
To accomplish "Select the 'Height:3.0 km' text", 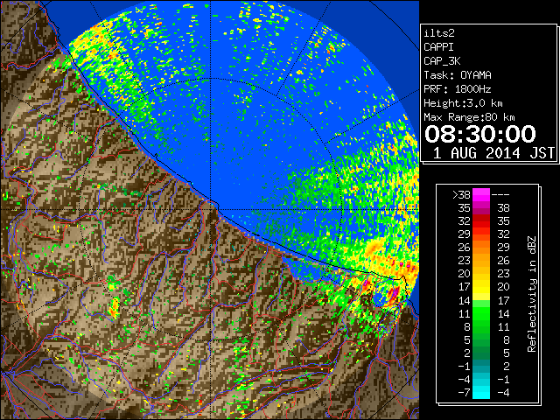I will 463,103.
